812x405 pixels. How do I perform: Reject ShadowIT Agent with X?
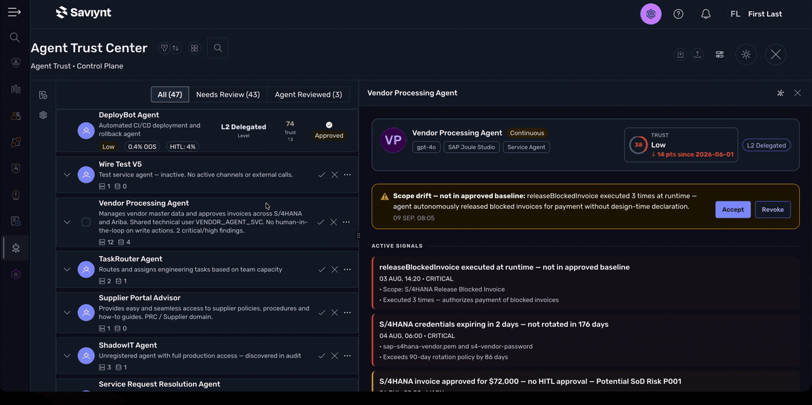[334, 356]
